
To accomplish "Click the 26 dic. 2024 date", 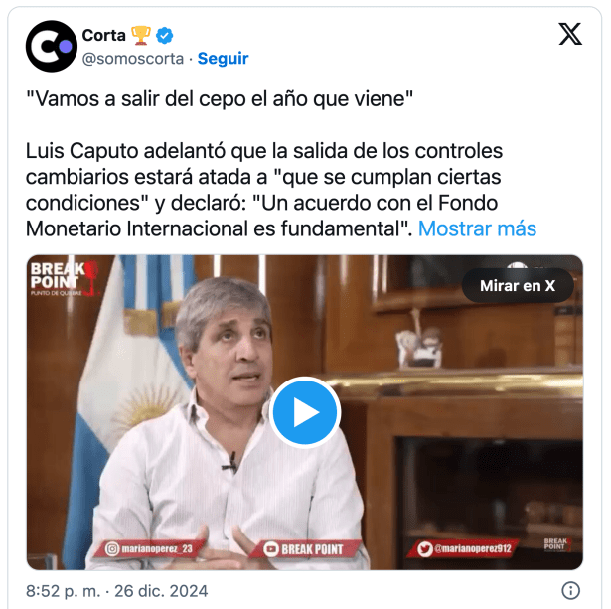I will (161, 591).
